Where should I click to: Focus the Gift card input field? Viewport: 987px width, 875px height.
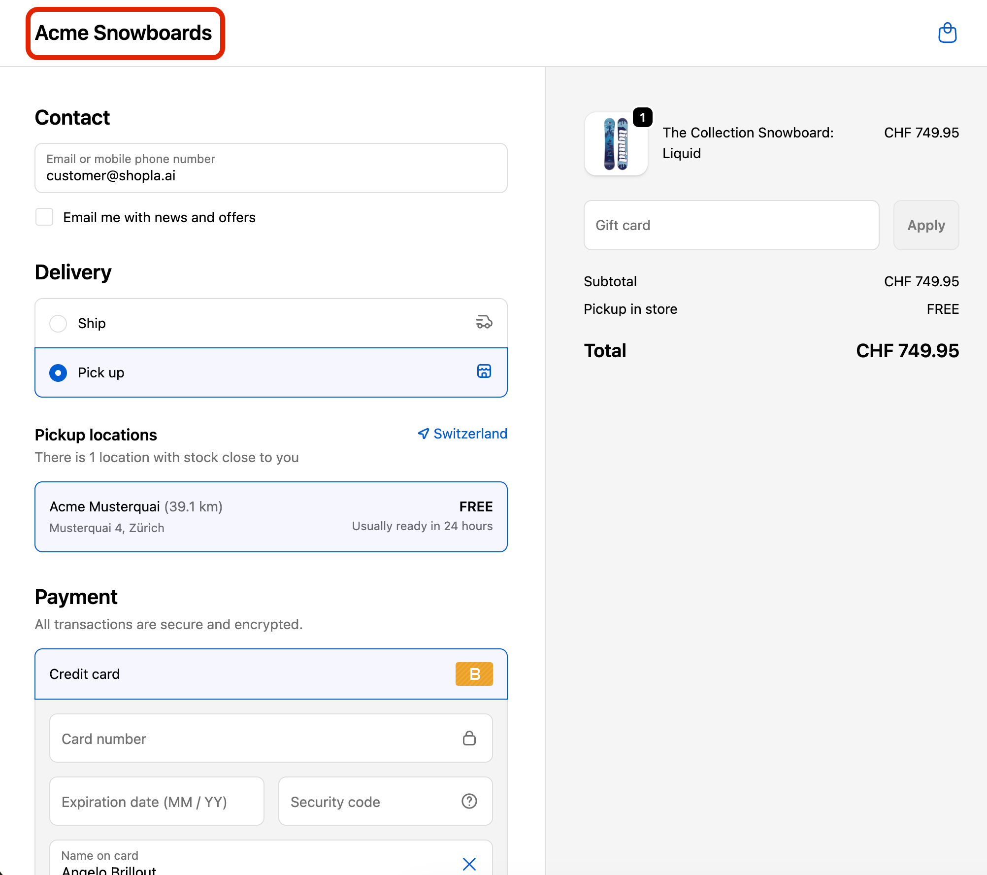coord(731,225)
